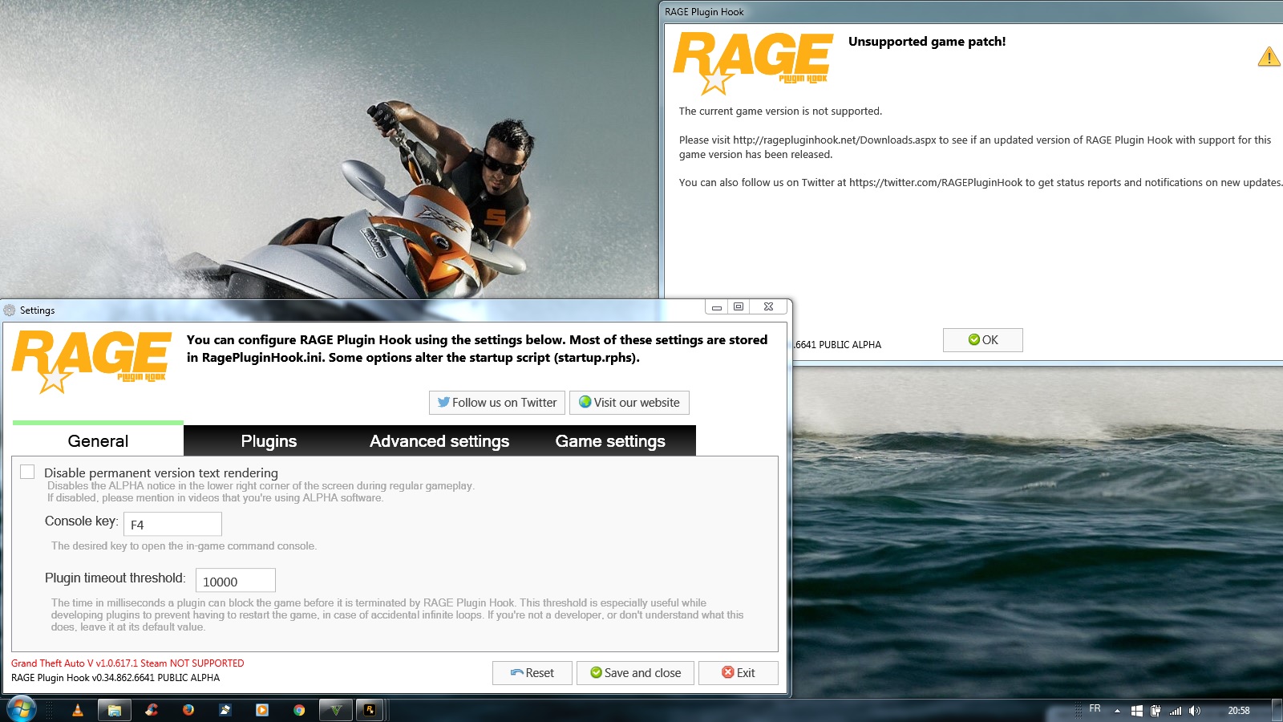Click Visit our website button
This screenshot has width=1283, height=722.
629,403
